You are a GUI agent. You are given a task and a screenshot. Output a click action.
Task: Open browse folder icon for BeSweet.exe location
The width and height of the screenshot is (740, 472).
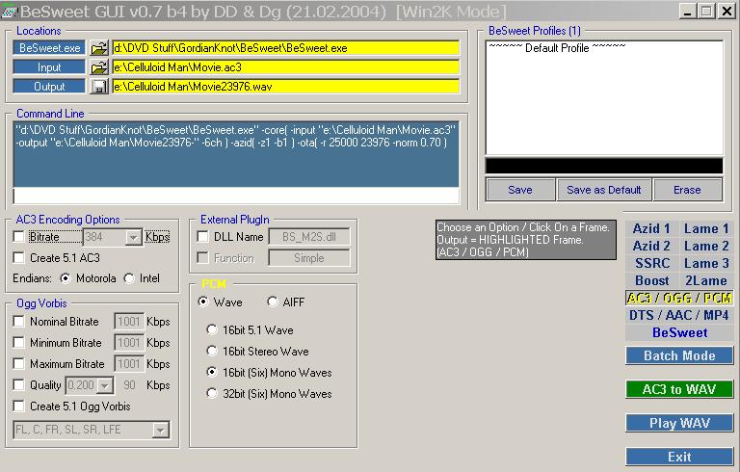[99, 47]
